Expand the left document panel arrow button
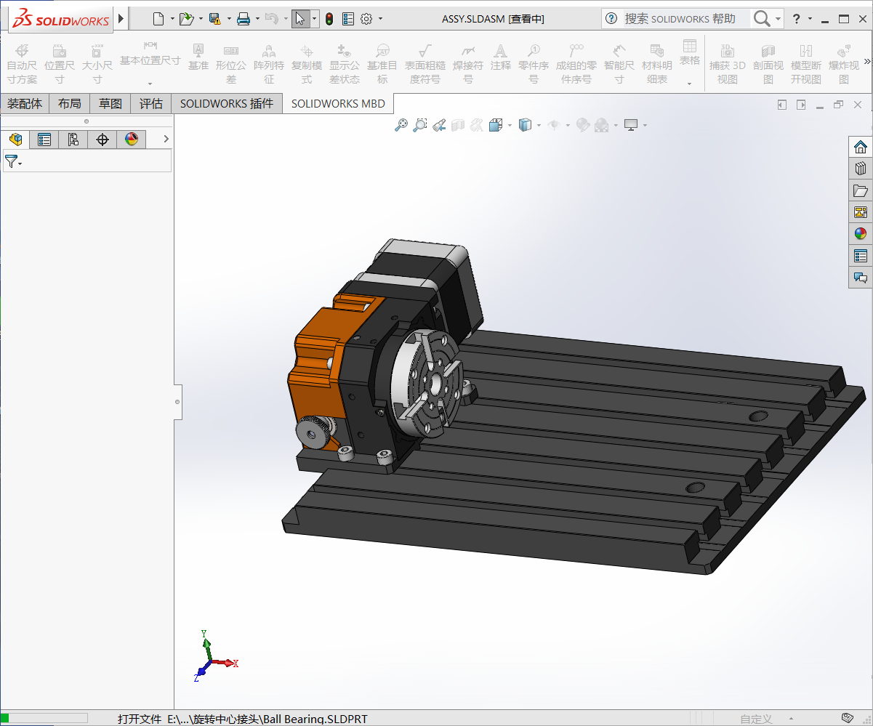Screen dimensions: 873x726 pos(782,105)
